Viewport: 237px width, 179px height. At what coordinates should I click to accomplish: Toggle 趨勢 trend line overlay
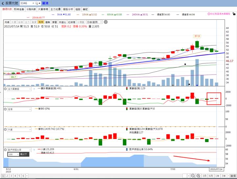click(48, 22)
